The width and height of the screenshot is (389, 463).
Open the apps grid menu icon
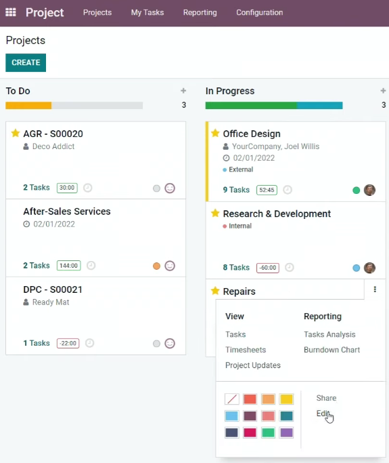click(x=11, y=12)
